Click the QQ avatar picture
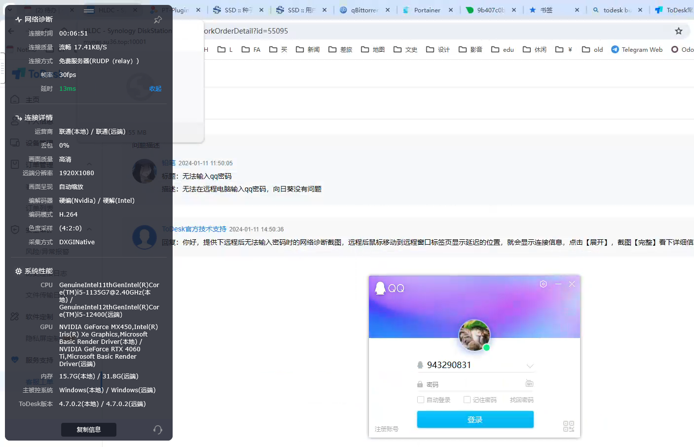This screenshot has width=694, height=447. pyautogui.click(x=474, y=335)
